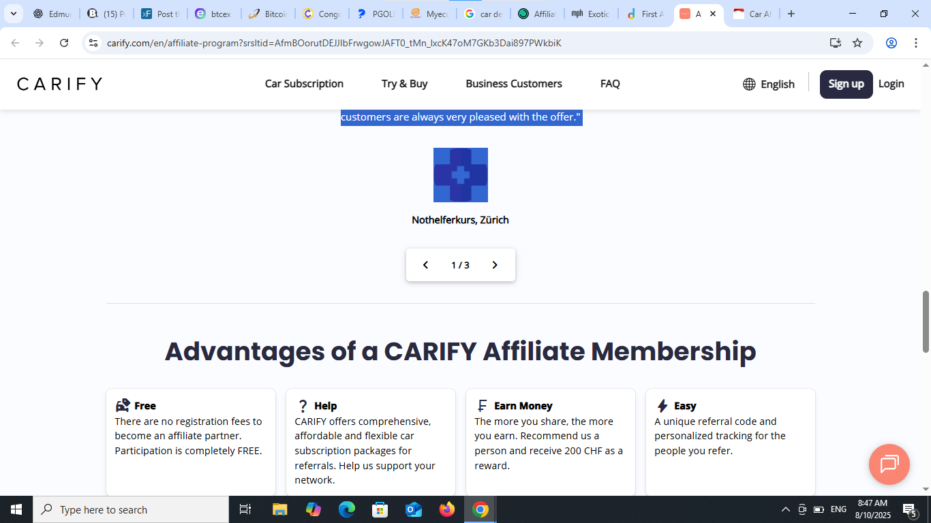Switch to the Edmun tab

(x=52, y=14)
